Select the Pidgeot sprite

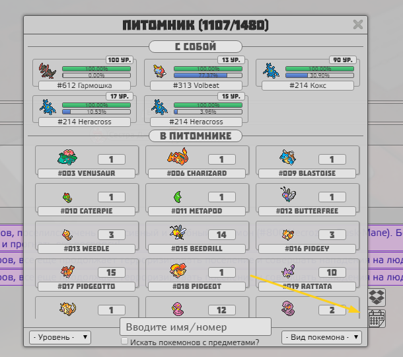[178, 271]
